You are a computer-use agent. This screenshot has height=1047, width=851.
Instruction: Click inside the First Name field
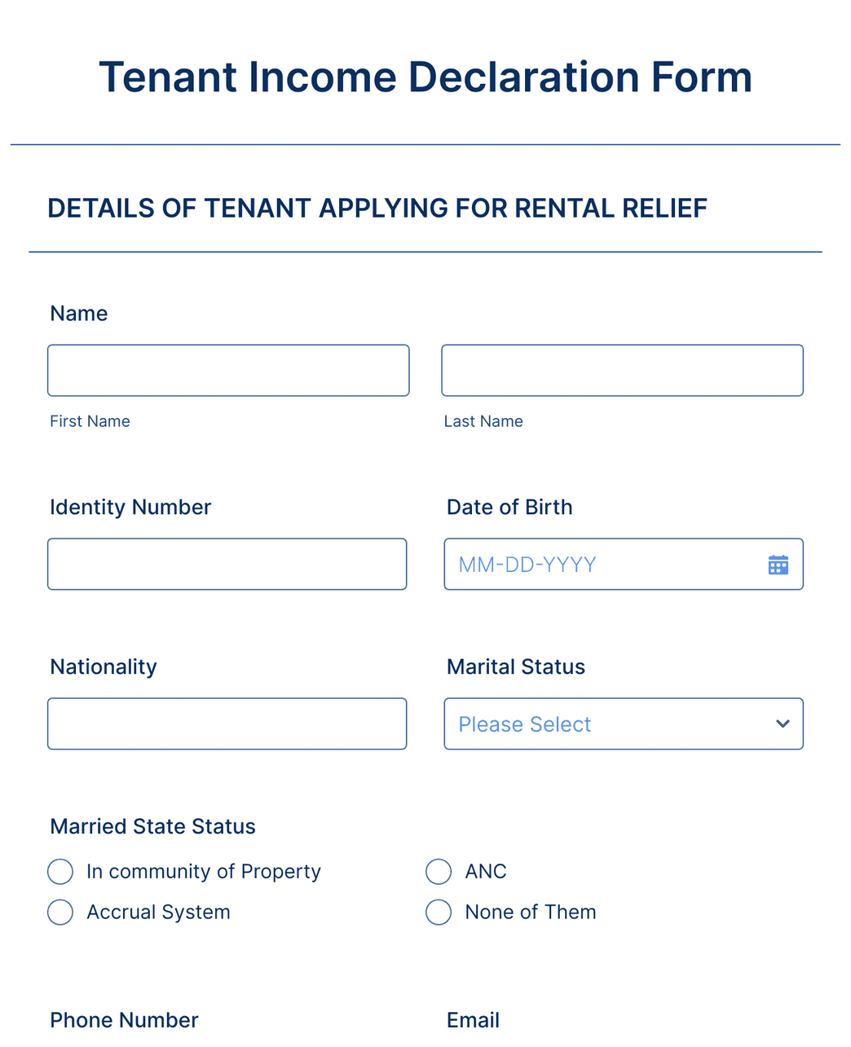tap(228, 370)
